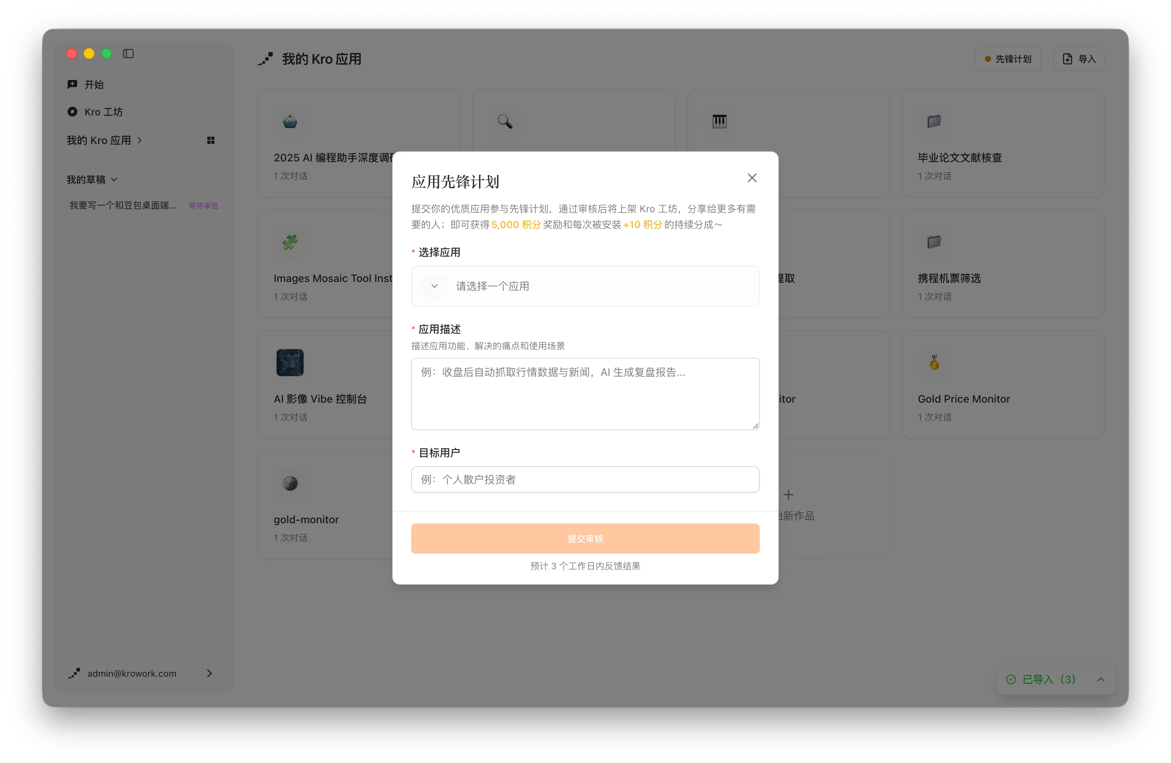Open the Gold Price Monitor app title

coord(964,399)
